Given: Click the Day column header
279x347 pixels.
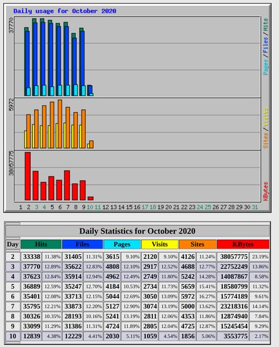Looking at the screenshot, I should [x=13, y=244].
